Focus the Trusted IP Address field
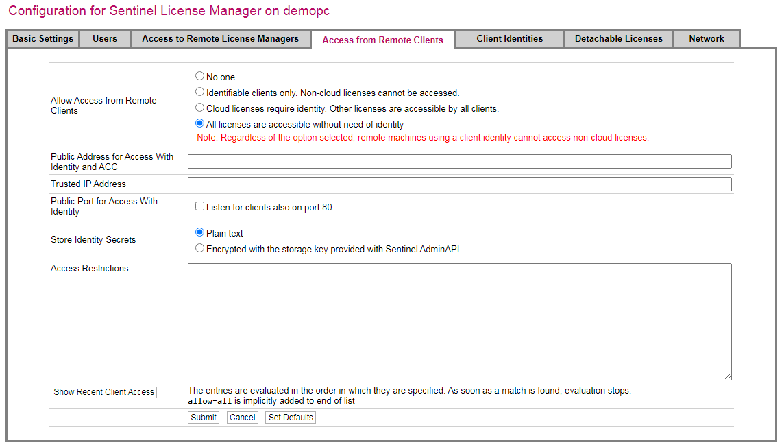This screenshot has height=447, width=784. coord(459,184)
